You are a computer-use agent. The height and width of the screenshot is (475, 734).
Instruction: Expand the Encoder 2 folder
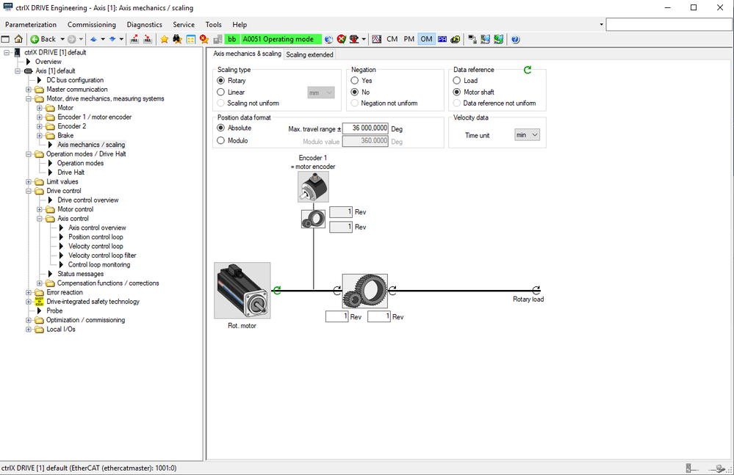pyautogui.click(x=40, y=126)
